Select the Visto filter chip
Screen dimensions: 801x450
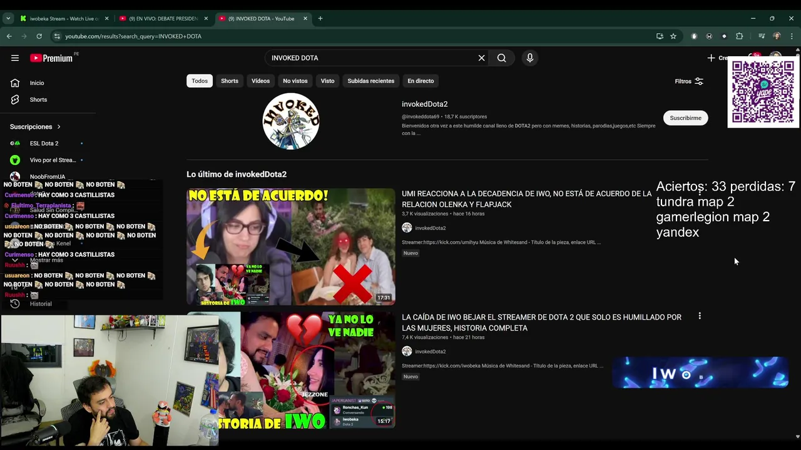[327, 81]
